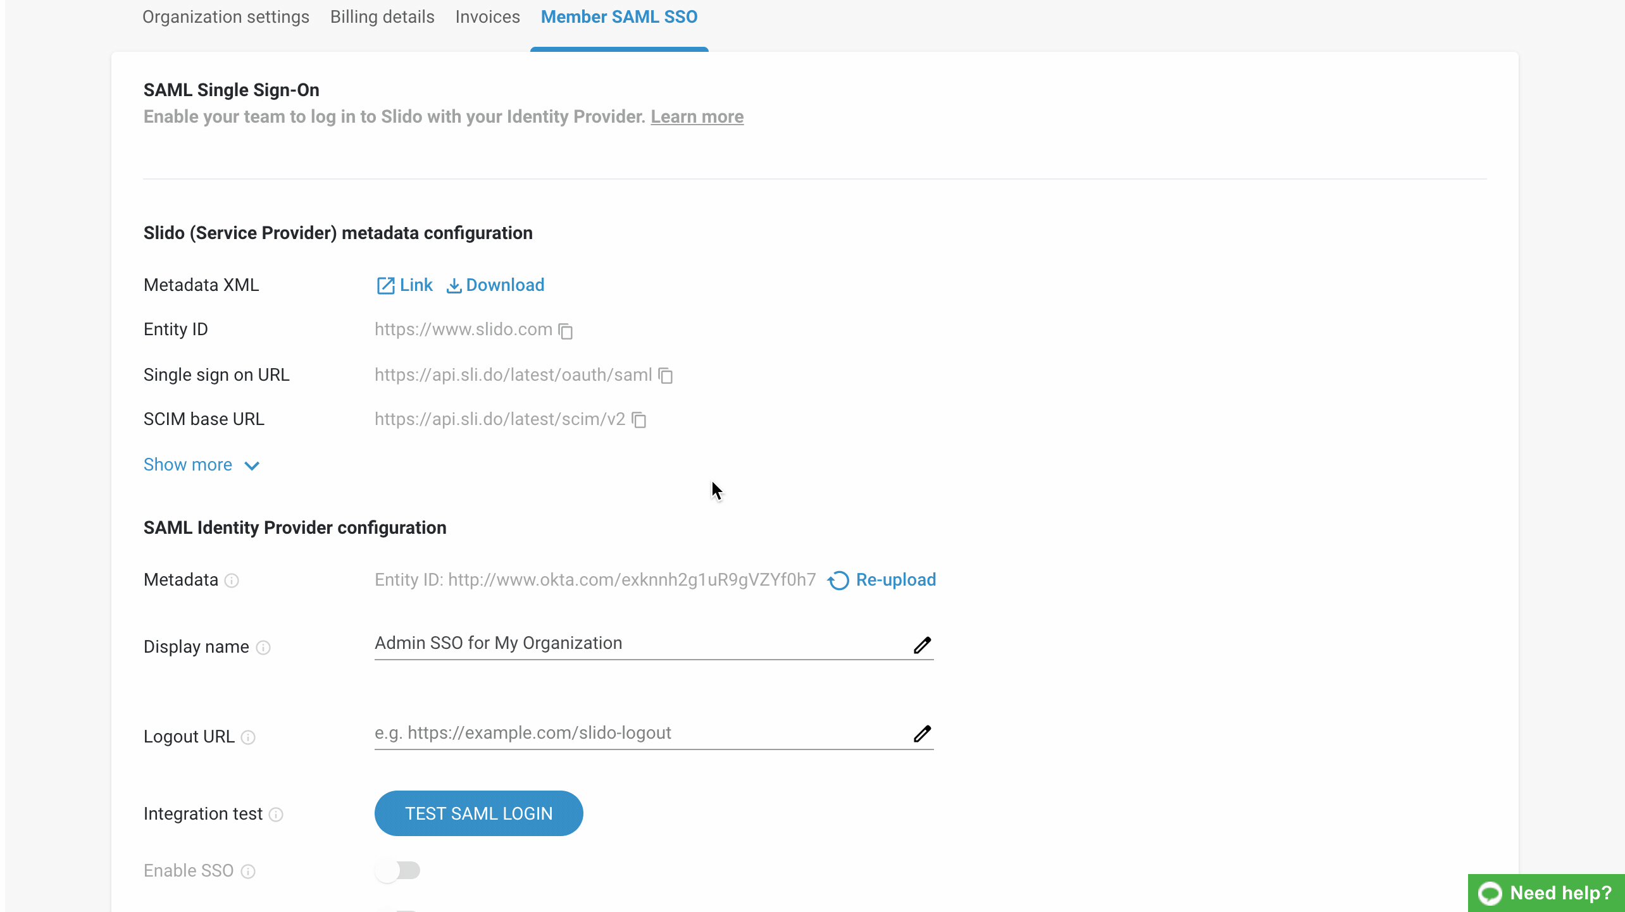Screen dimensions: 1625x912
Task: Download the Metadata XML file
Action: [x=495, y=285]
